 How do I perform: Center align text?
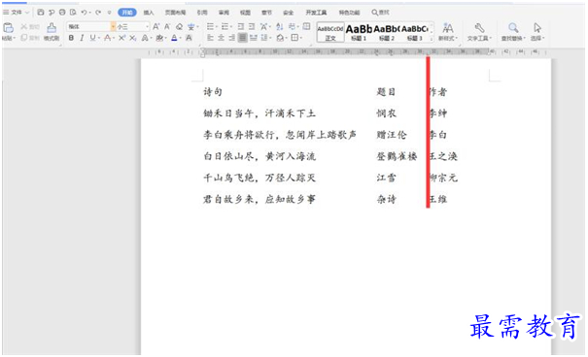pos(221,38)
